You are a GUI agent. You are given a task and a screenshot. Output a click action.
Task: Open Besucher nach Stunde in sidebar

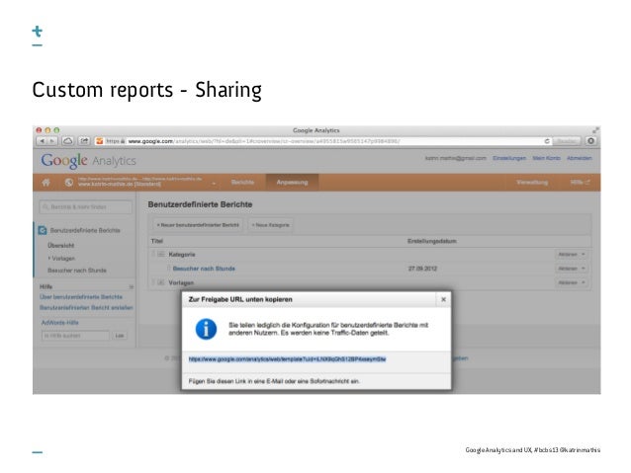pyautogui.click(x=77, y=271)
